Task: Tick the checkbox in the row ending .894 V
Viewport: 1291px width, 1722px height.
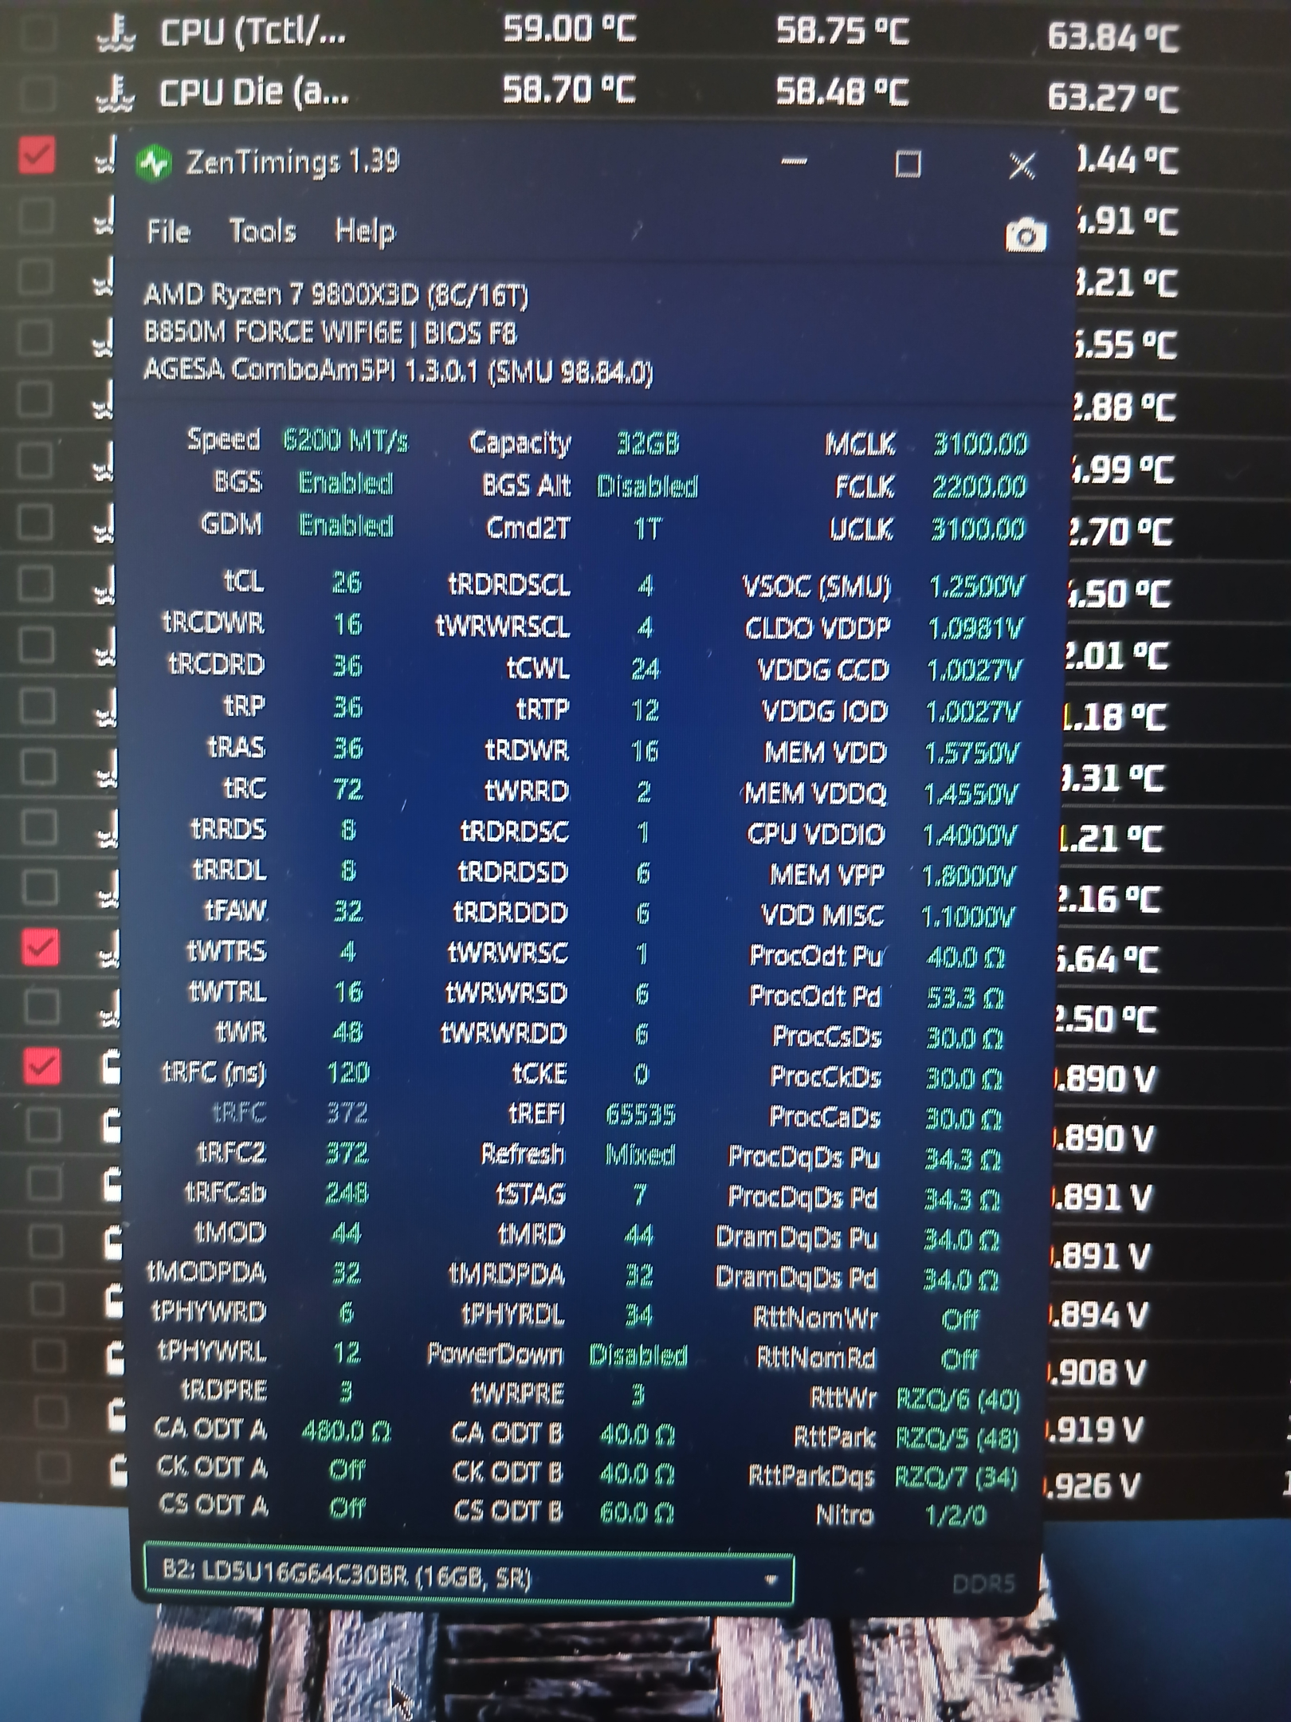Action: click(x=48, y=1299)
